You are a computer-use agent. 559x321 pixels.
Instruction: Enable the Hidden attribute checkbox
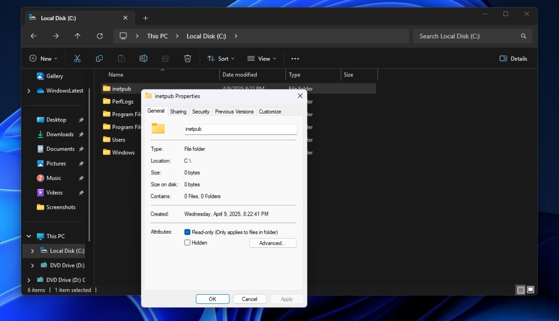[187, 242]
